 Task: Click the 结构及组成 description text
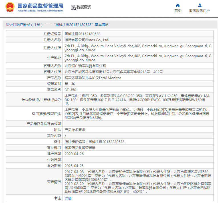coord(137,100)
